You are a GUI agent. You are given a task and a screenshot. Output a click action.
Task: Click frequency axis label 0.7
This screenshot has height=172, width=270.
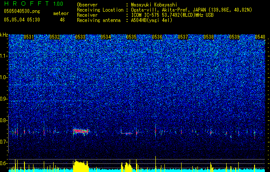4,142
